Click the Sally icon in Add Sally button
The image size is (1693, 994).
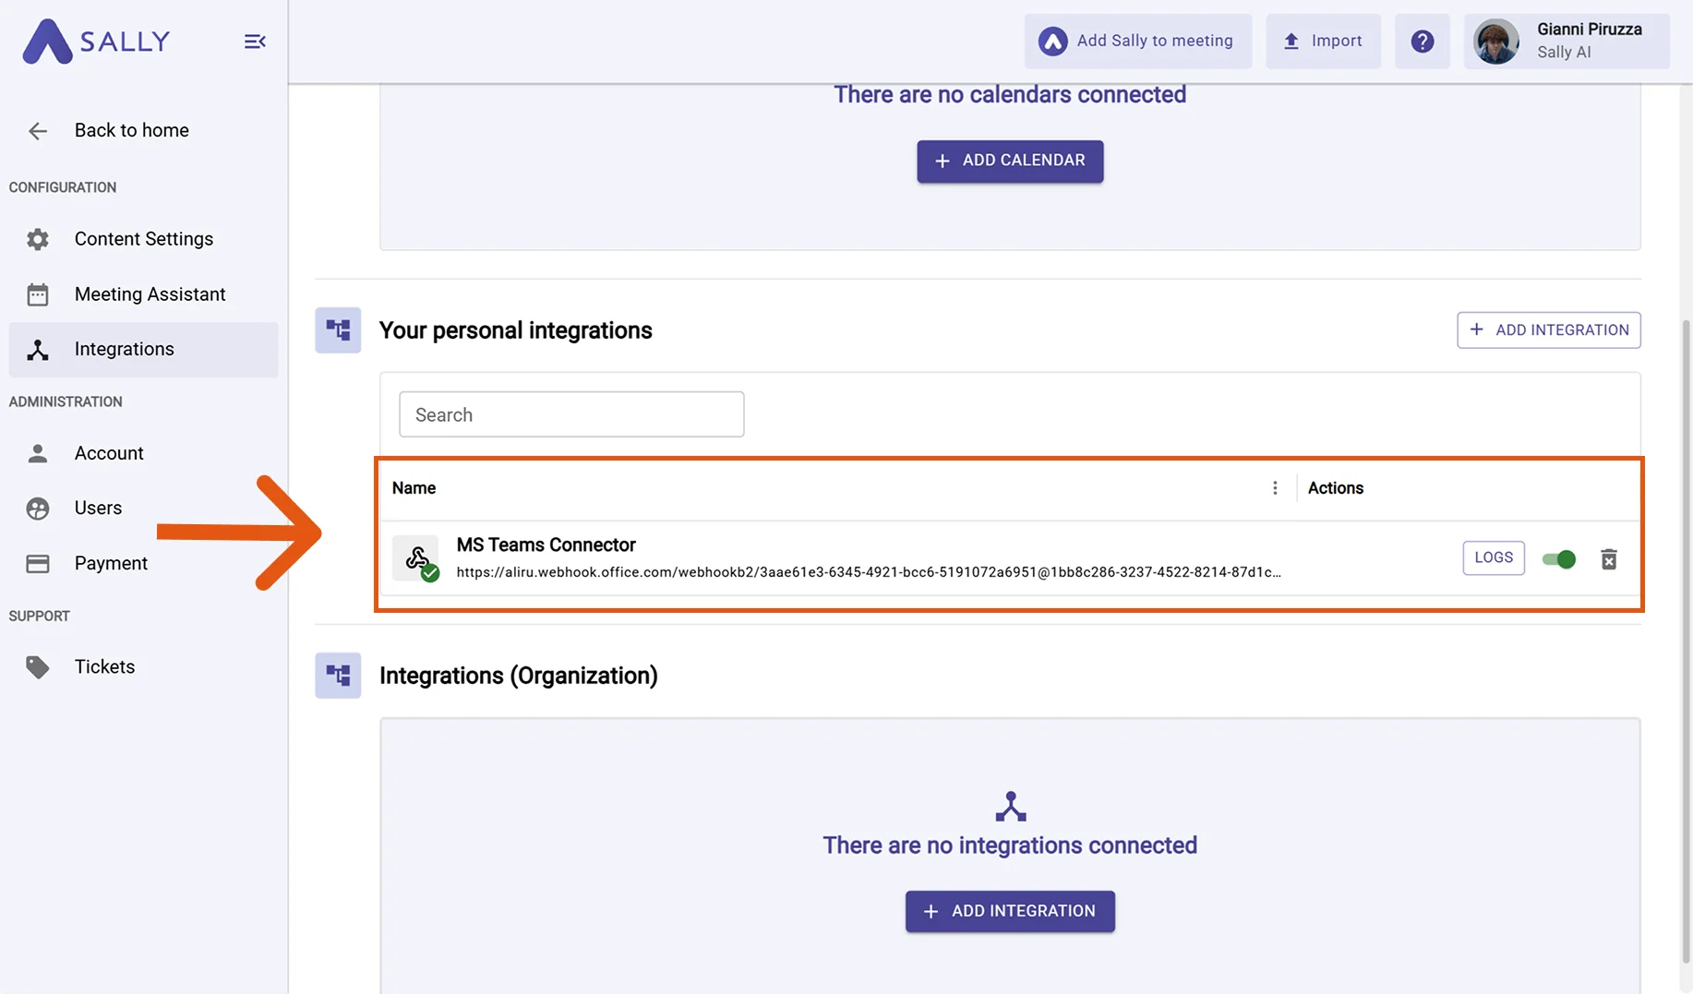coord(1053,41)
